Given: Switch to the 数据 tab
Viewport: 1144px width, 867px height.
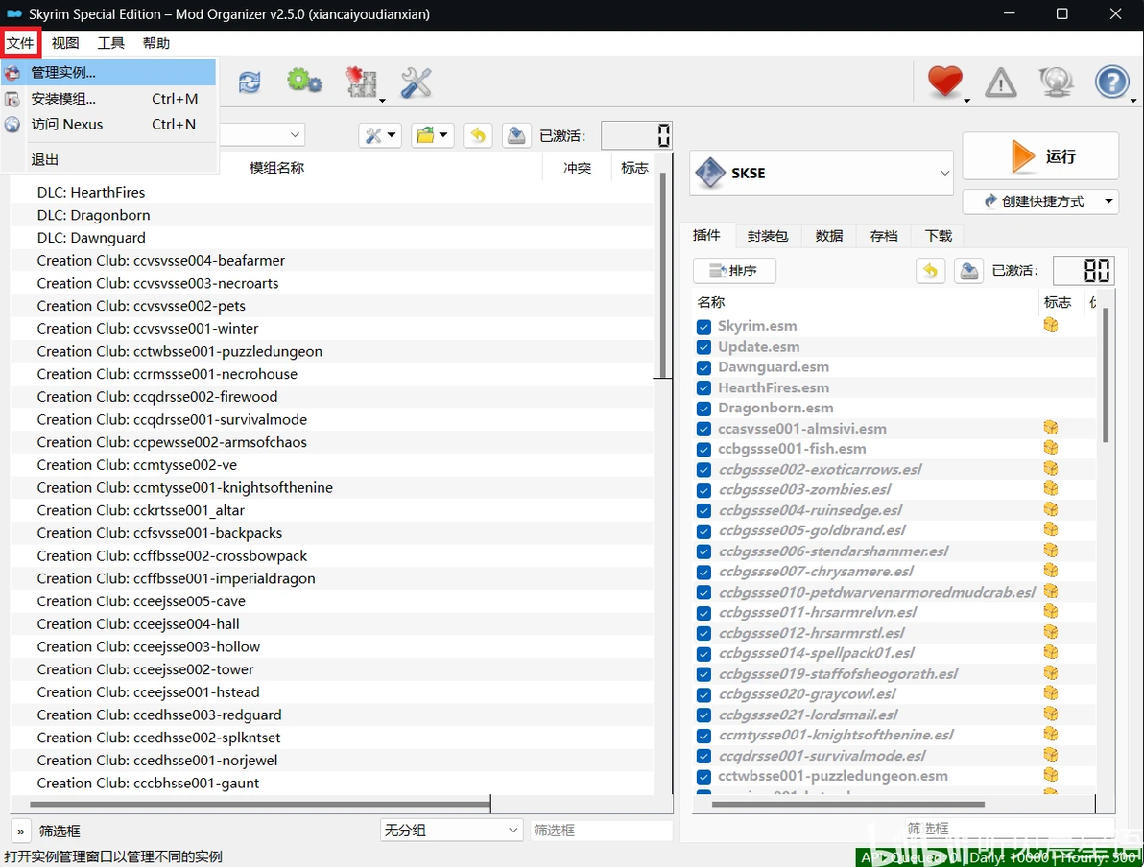Looking at the screenshot, I should (829, 236).
